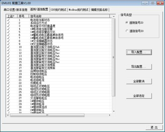Viewport: 165px width, 132px height.
Task: Click the 退出 button
Action: point(154,127)
